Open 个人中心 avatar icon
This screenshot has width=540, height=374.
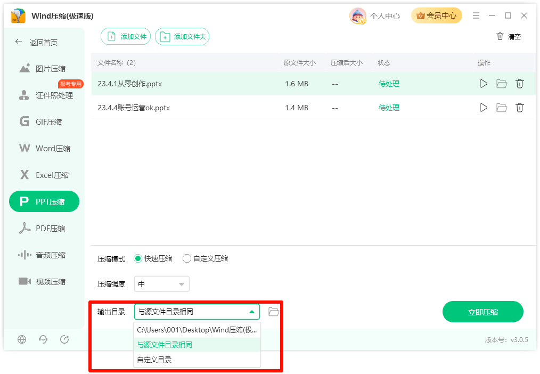pyautogui.click(x=357, y=16)
